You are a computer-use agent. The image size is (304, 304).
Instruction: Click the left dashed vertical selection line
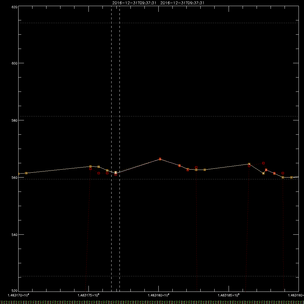[111, 149]
